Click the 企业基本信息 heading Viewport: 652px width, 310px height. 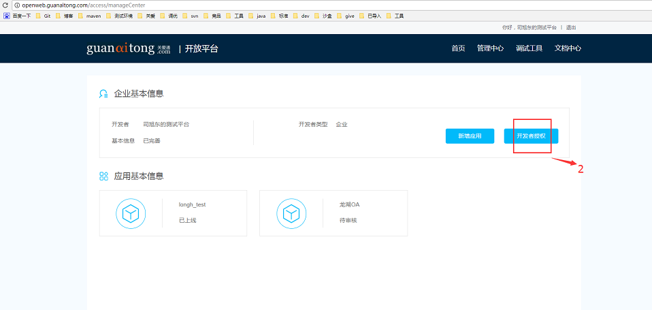(x=139, y=94)
